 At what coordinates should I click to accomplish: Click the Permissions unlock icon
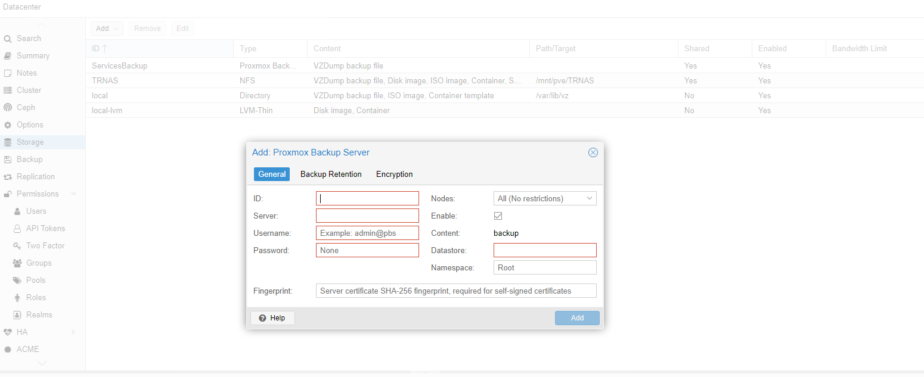click(x=8, y=194)
